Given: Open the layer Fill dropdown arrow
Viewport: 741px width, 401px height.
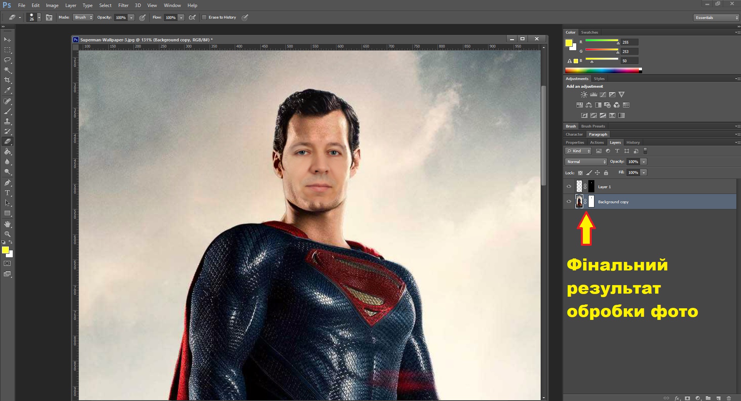Looking at the screenshot, I should pos(644,173).
